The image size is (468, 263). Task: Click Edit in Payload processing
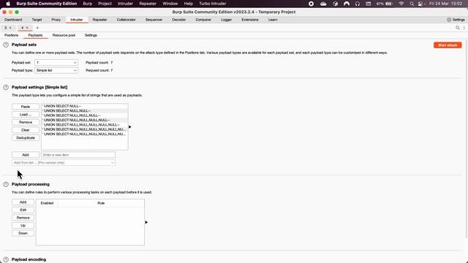[x=23, y=210]
